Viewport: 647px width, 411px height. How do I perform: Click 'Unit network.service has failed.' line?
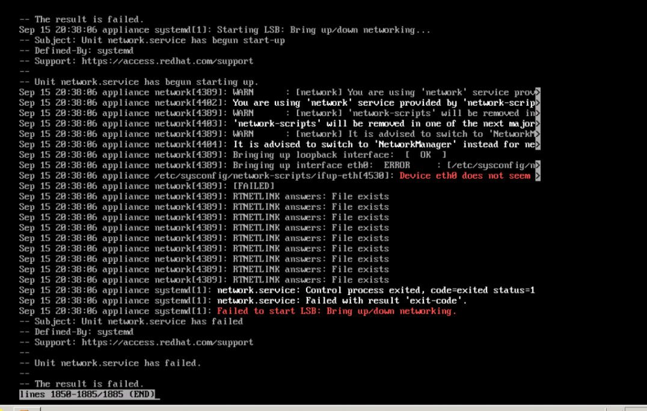117,363
